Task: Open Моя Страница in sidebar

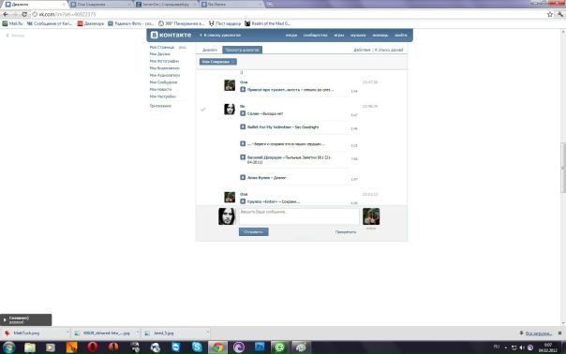Action: pos(162,47)
